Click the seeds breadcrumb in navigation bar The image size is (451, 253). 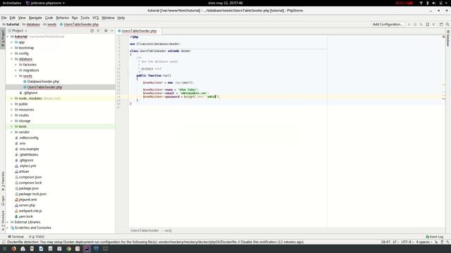tap(51, 25)
